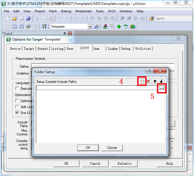Open the File menu

7,11
